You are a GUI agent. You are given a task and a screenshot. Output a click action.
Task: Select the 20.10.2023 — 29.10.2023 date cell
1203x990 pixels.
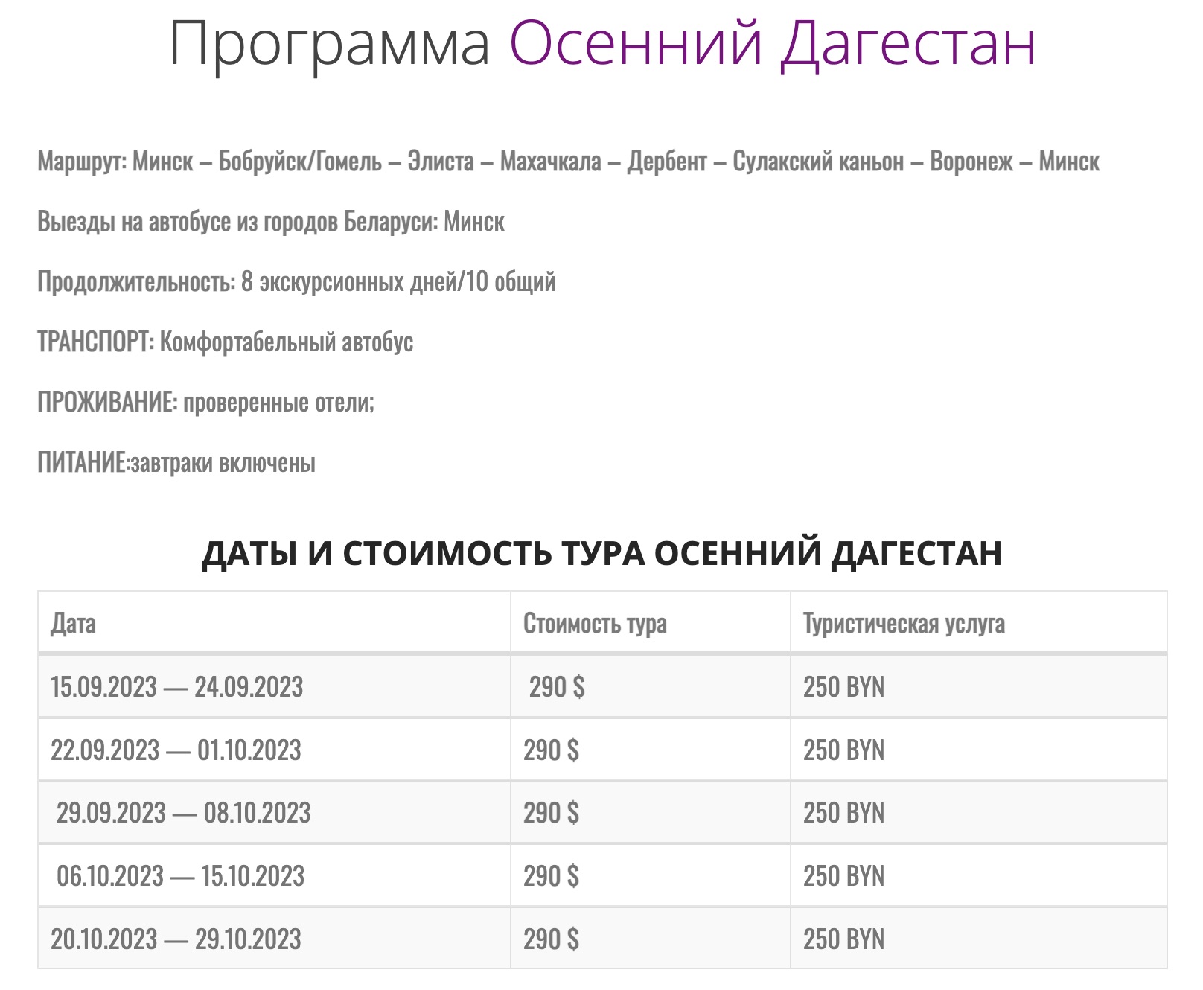point(176,939)
